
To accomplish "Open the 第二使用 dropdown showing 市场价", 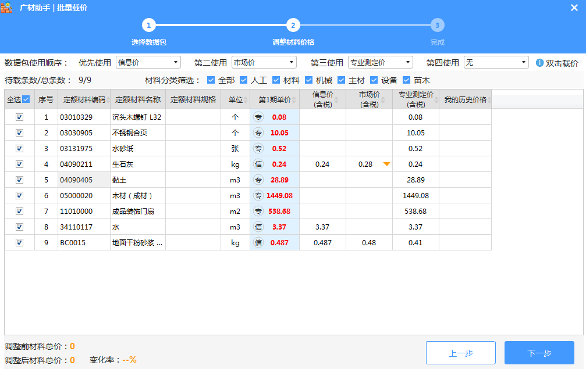I will [264, 62].
